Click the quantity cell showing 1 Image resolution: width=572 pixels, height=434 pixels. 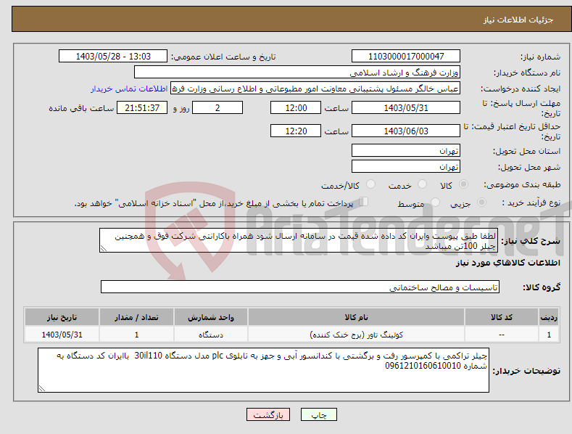pos(136,335)
